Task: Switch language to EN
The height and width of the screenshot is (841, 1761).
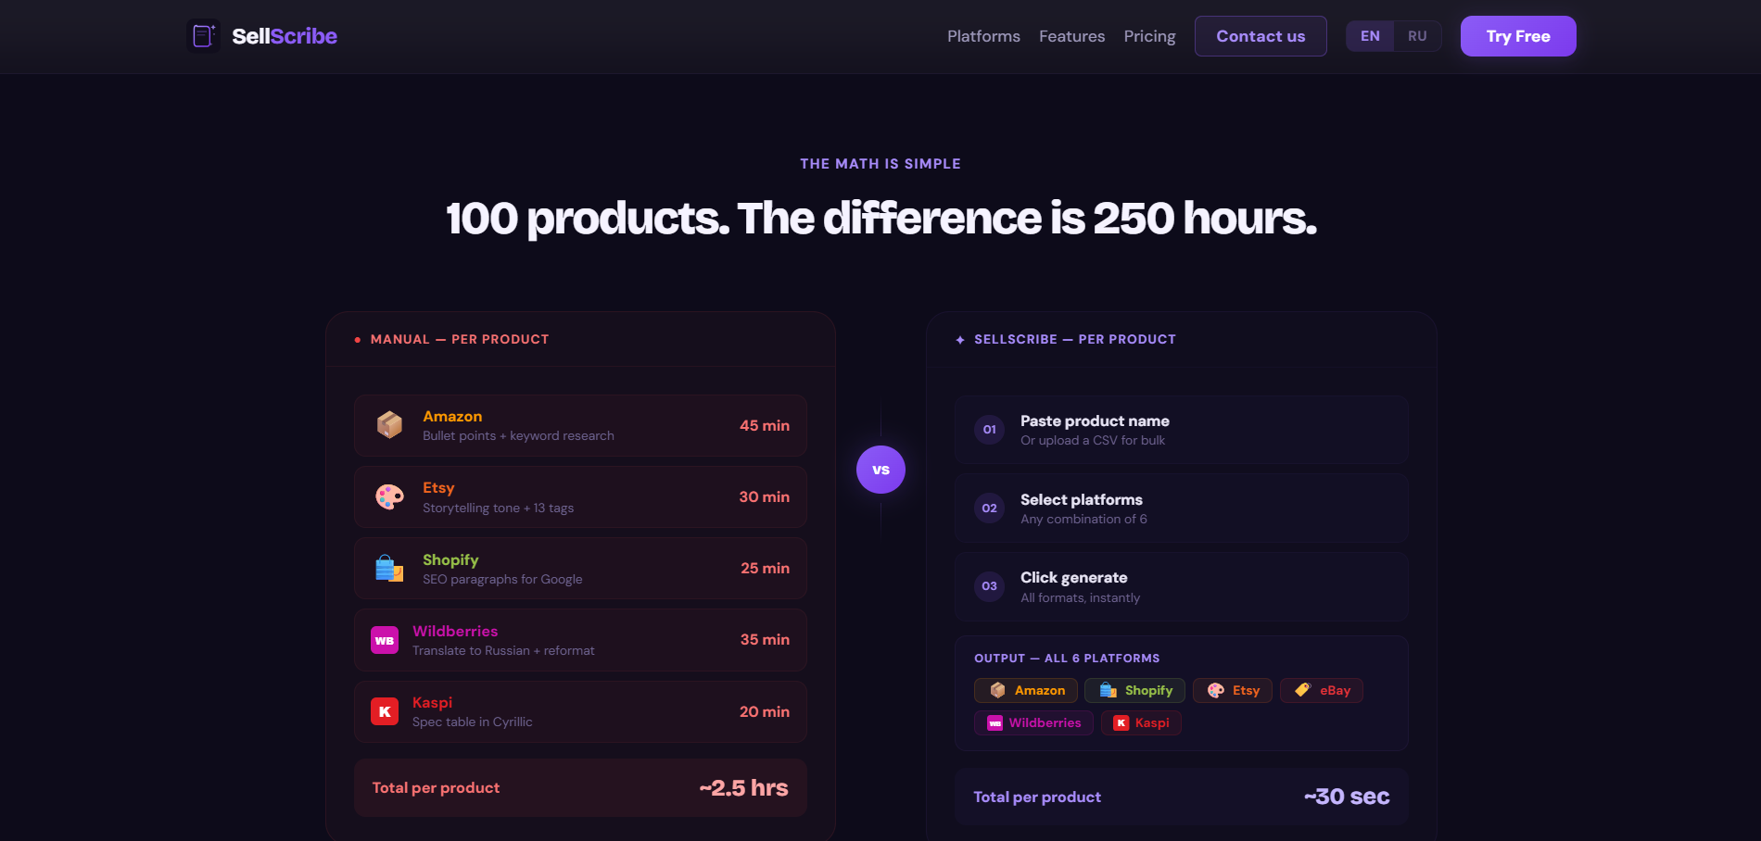Action: (x=1370, y=36)
